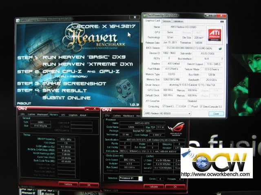The height and width of the screenshot is (195, 261).
Task: Select the Memory tab in left CPU-Z window
Action: (53, 115)
